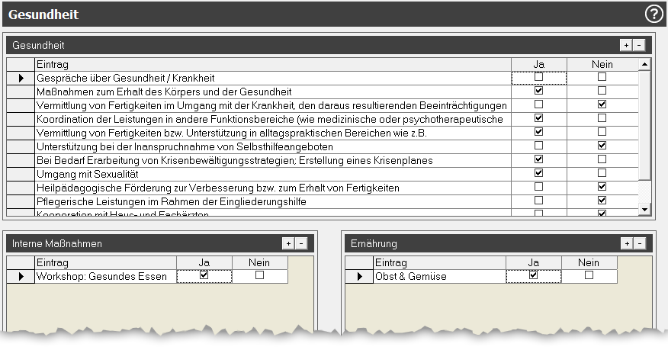
Task: Check Nein for Obst & Gemüse
Action: point(589,275)
